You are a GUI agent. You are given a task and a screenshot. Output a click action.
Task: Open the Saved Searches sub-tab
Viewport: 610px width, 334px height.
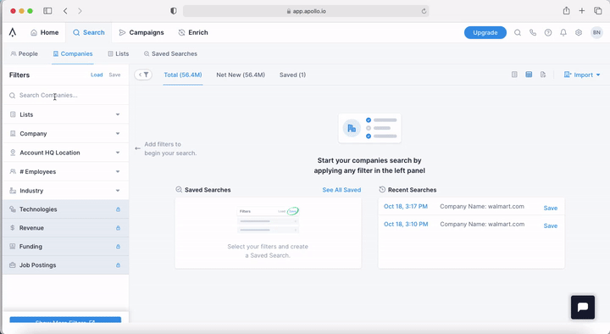point(170,53)
